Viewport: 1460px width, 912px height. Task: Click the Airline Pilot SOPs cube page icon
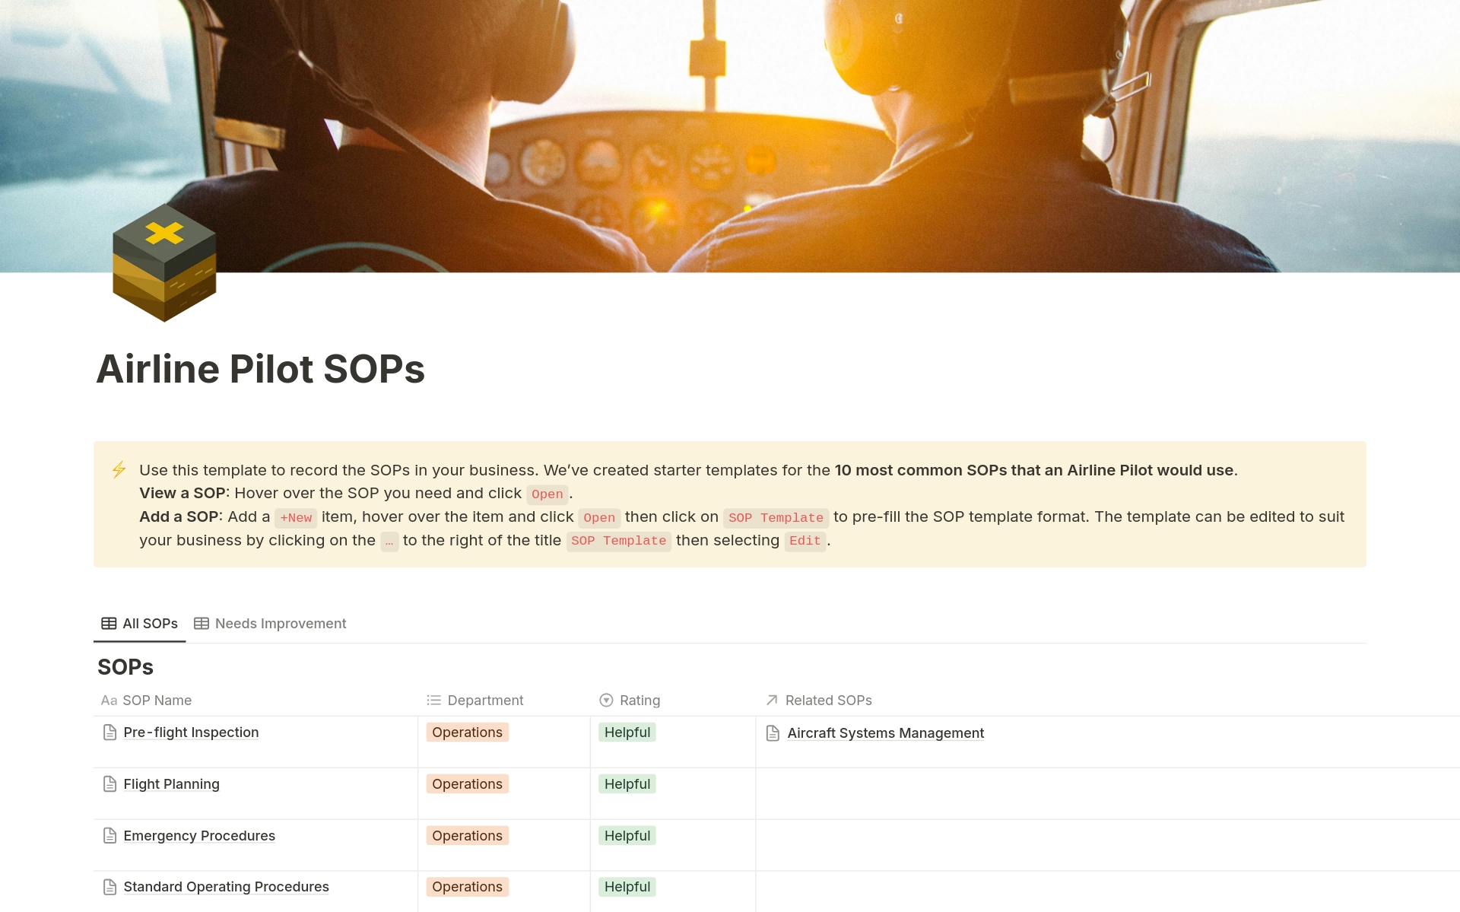pos(163,264)
